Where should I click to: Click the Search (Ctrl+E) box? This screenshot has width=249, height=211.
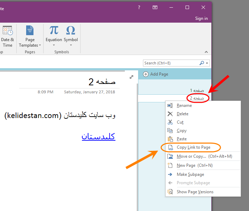[x=176, y=63]
